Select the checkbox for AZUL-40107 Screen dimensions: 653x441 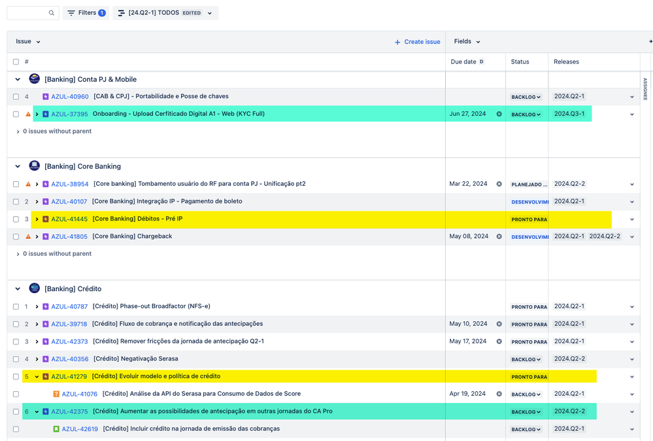tap(16, 202)
